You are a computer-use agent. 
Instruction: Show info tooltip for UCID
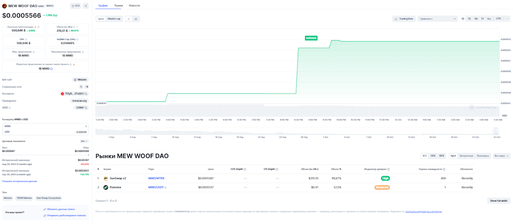click(x=10, y=108)
